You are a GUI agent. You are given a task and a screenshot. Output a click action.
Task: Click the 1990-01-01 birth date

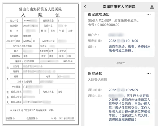[68, 61]
